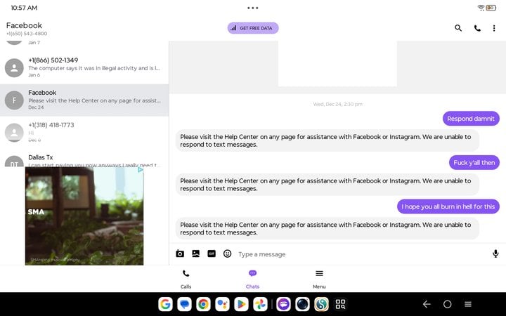The height and width of the screenshot is (316, 506).
Task: Click the AdChoices icon on the ad
Action: pos(140,170)
